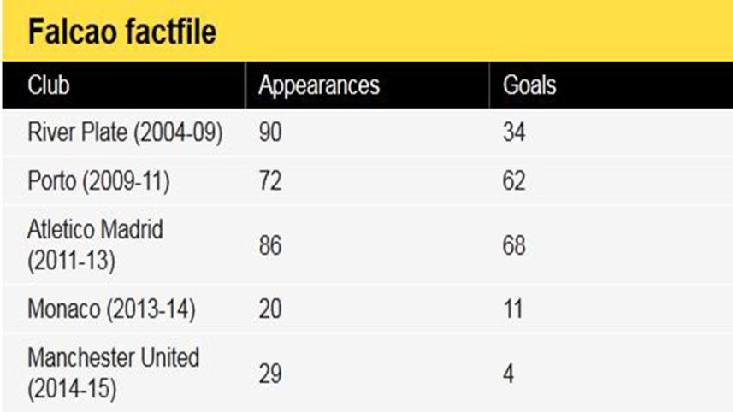This screenshot has height=412, width=733.
Task: Select Atletico Madrid's 86 appearances value
Action: click(x=271, y=245)
